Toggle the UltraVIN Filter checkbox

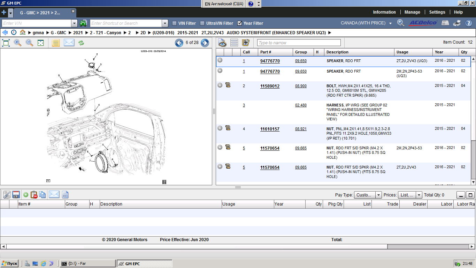[x=202, y=23]
